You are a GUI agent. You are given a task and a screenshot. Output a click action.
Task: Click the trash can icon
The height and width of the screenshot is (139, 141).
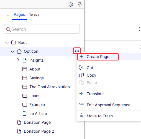pos(81,116)
